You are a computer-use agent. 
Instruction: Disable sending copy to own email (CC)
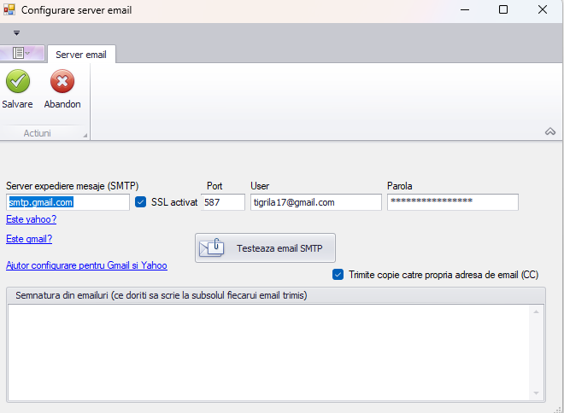pos(338,275)
